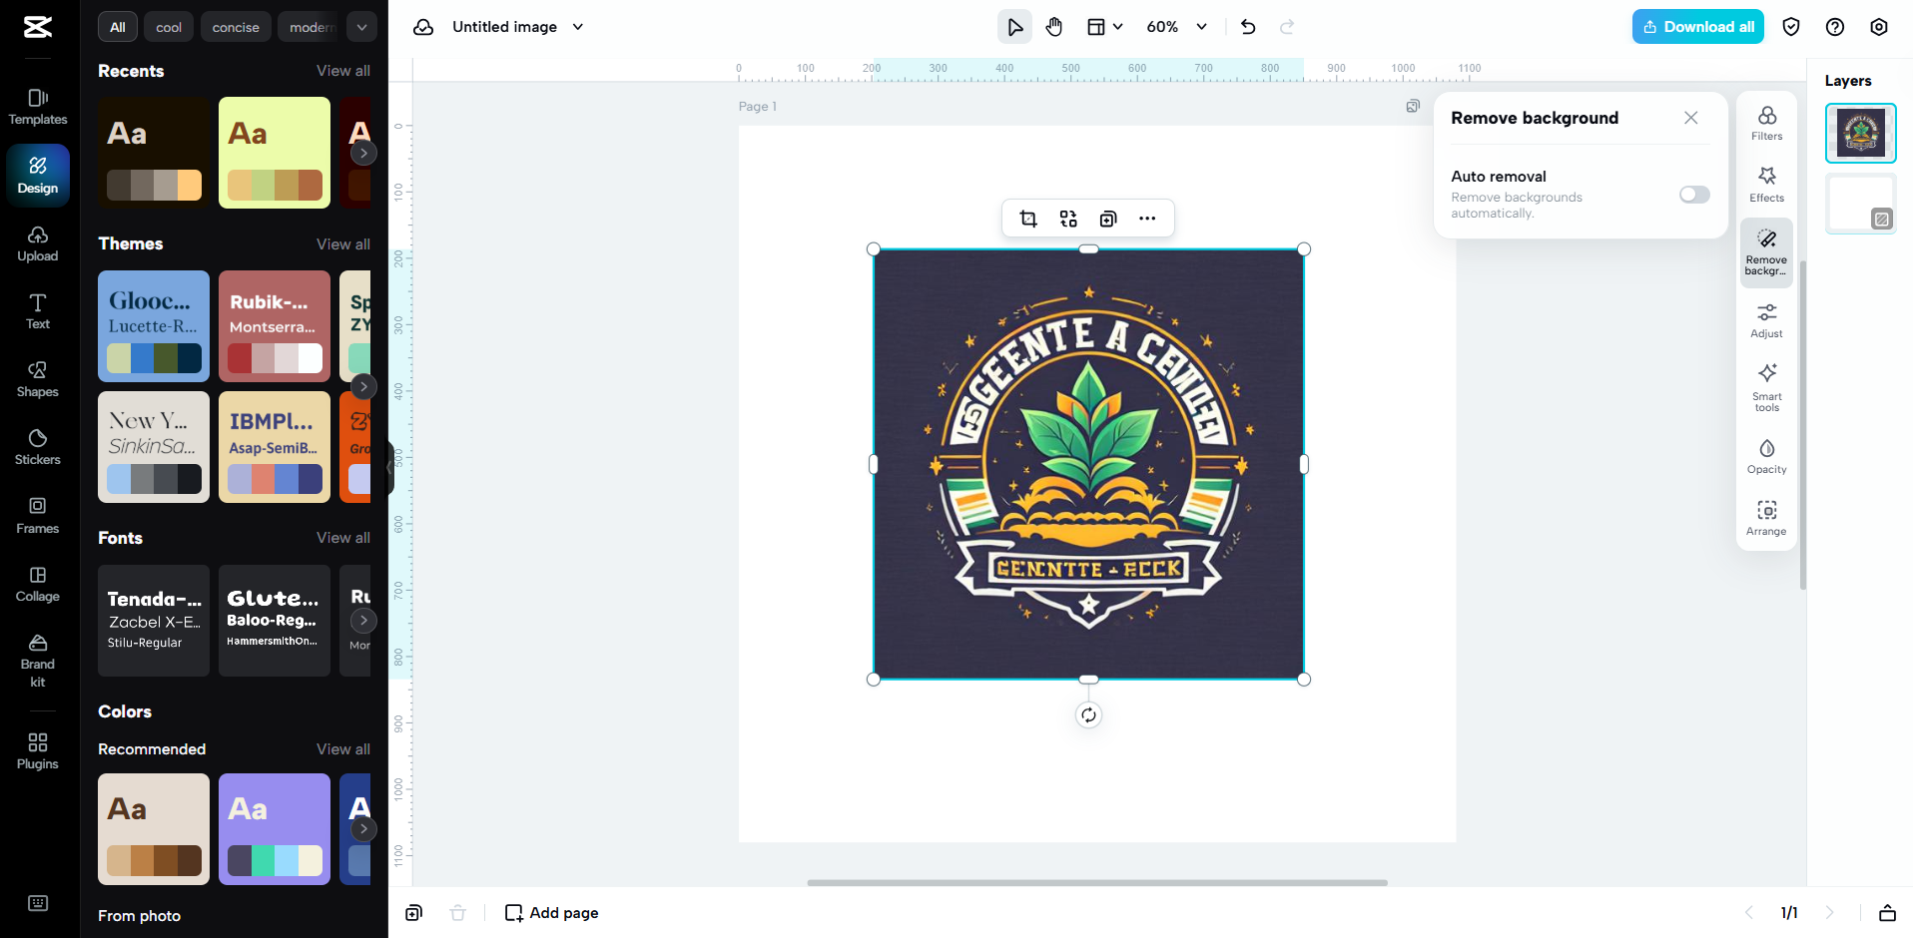Open the Arrange options
The width and height of the screenshot is (1913, 938).
point(1765,517)
